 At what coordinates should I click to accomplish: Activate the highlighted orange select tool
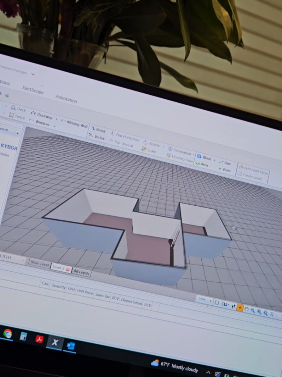point(240,307)
